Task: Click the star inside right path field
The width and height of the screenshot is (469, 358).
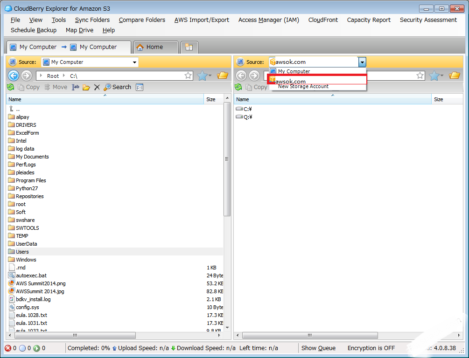Action: click(420, 76)
